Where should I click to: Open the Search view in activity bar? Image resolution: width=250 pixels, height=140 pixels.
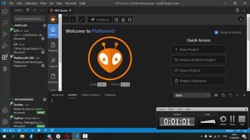(5, 23)
